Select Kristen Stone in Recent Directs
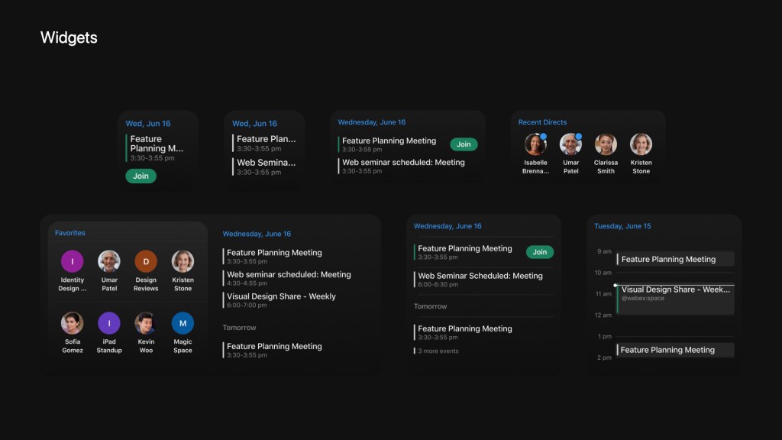782x440 pixels. click(x=641, y=144)
